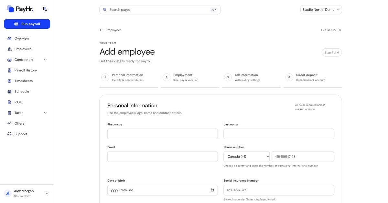
Task: Go back to Employees breadcrumb link
Action: 113,30
